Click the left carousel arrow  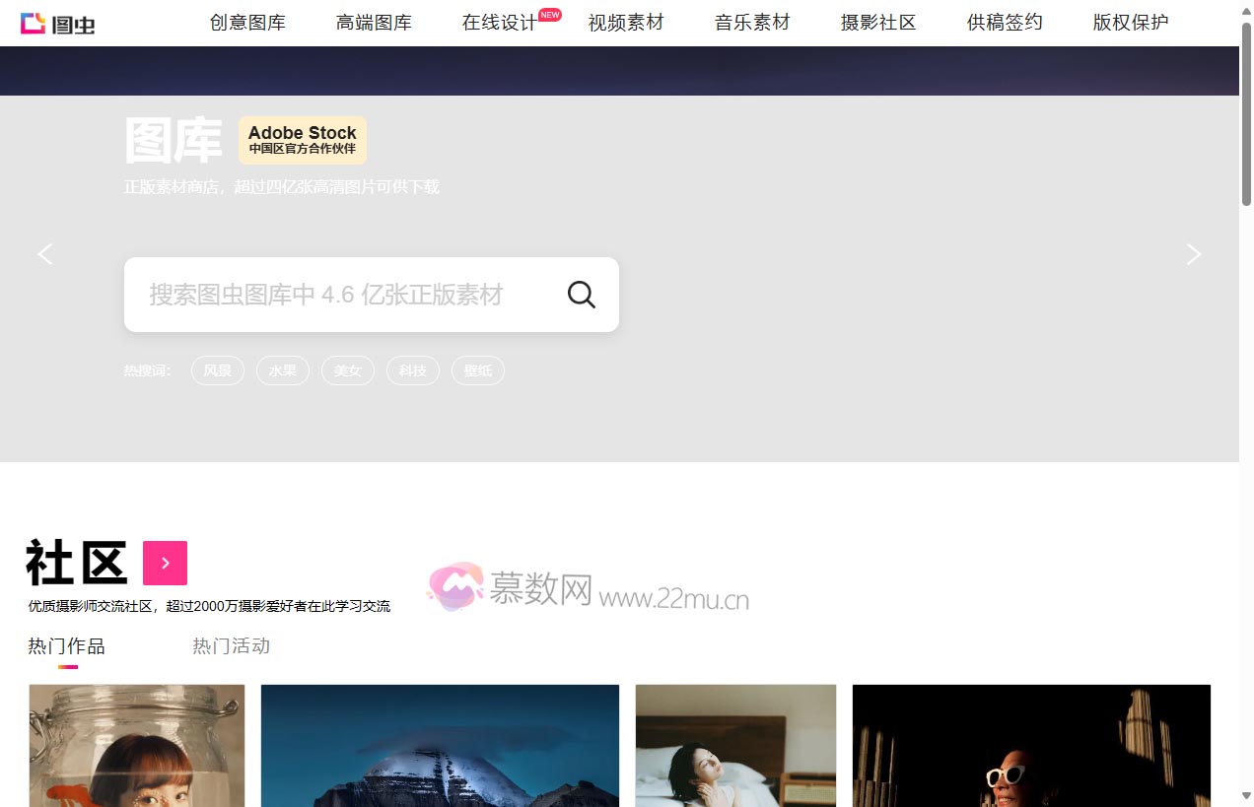coord(44,254)
